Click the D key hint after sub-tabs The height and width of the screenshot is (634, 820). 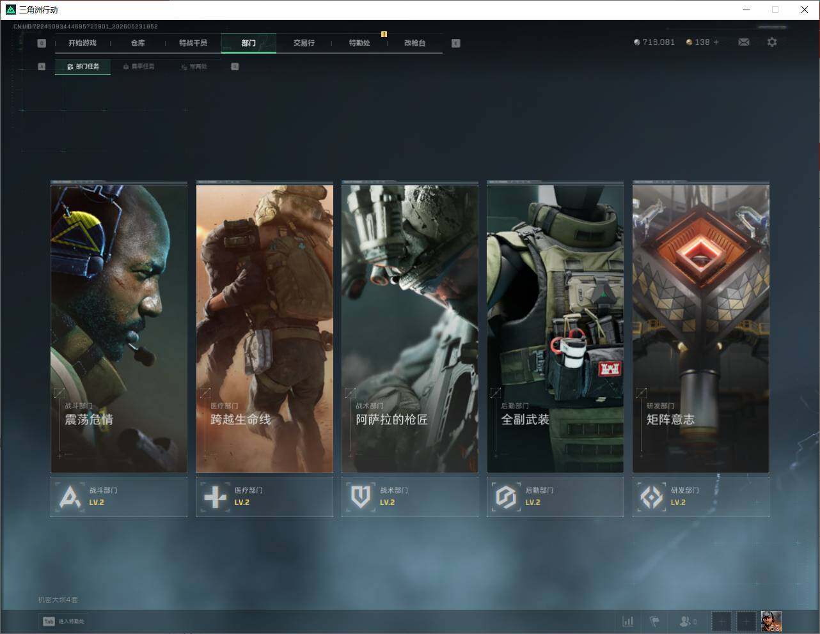235,66
